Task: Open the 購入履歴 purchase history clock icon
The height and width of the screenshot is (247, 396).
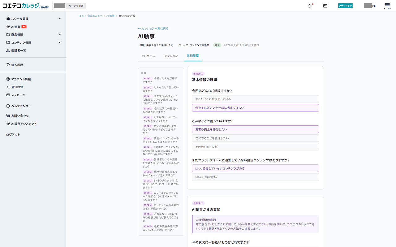Action: click(7, 65)
